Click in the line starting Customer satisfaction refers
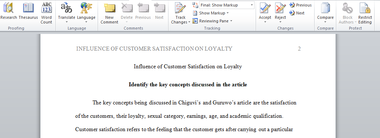Image resolution: width=380 pixels, height=138 pixels. pyautogui.click(x=184, y=129)
